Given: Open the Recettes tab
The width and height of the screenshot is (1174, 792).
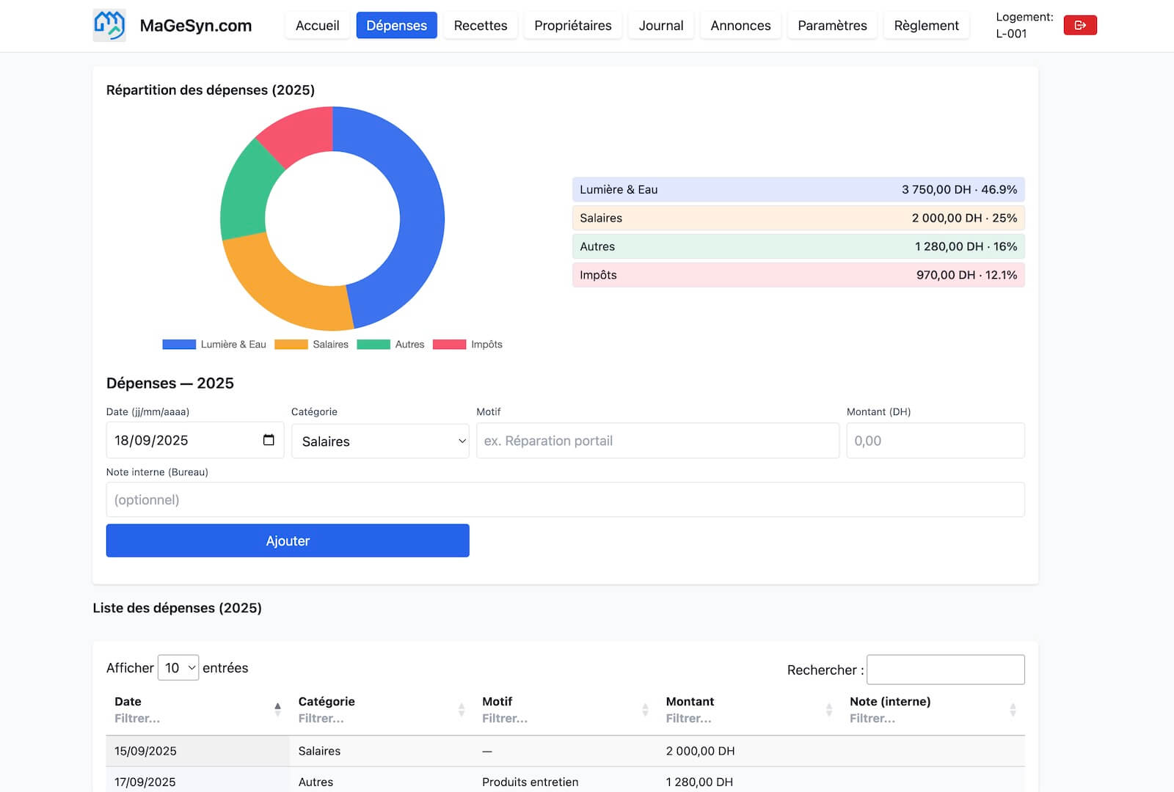Looking at the screenshot, I should (480, 26).
